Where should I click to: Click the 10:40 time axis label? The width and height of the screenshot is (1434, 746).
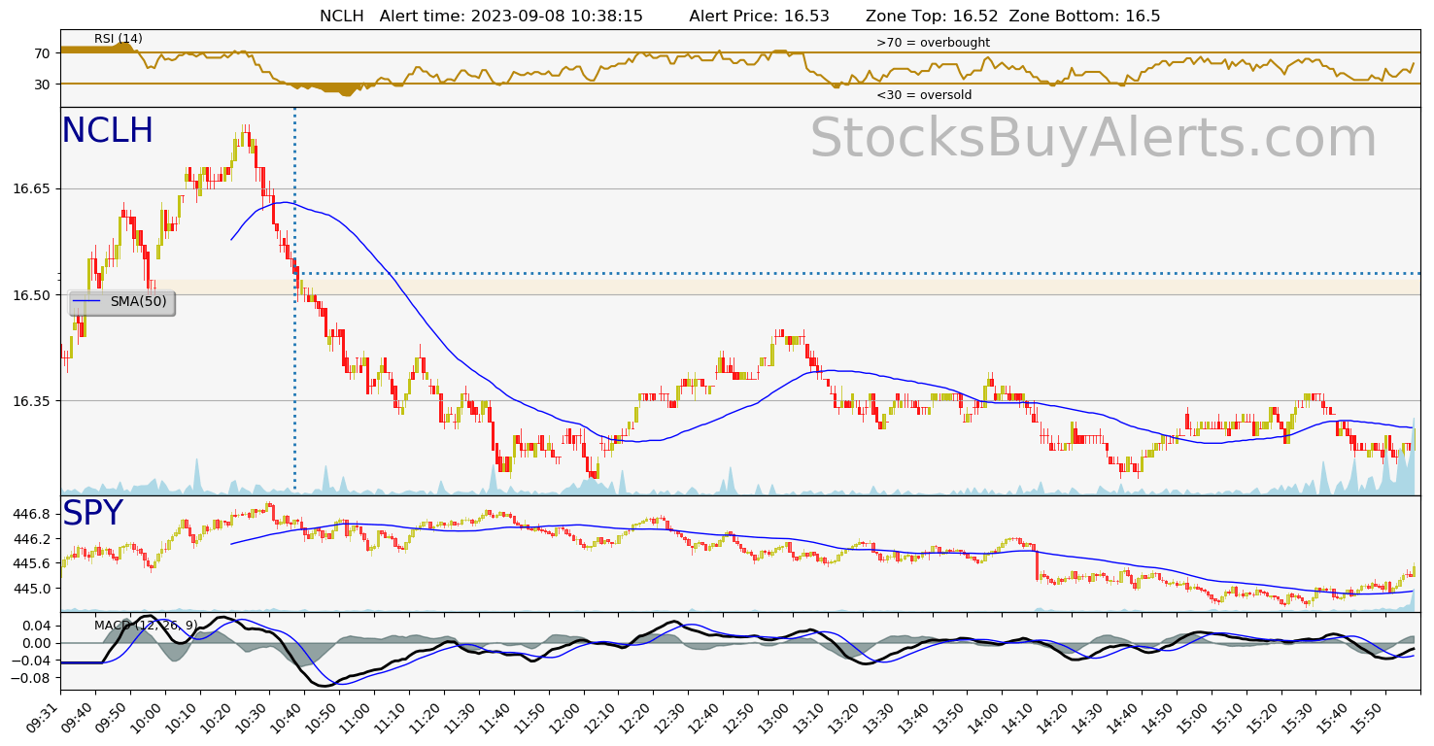[x=287, y=715]
